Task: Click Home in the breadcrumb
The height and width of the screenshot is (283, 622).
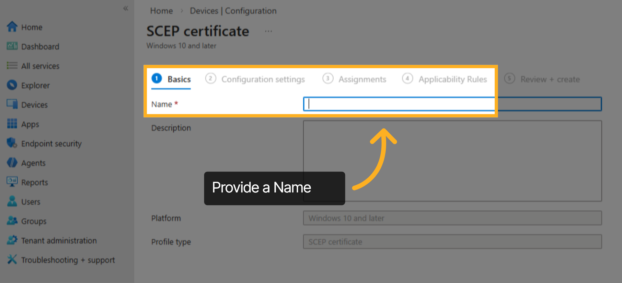Action: pos(161,11)
